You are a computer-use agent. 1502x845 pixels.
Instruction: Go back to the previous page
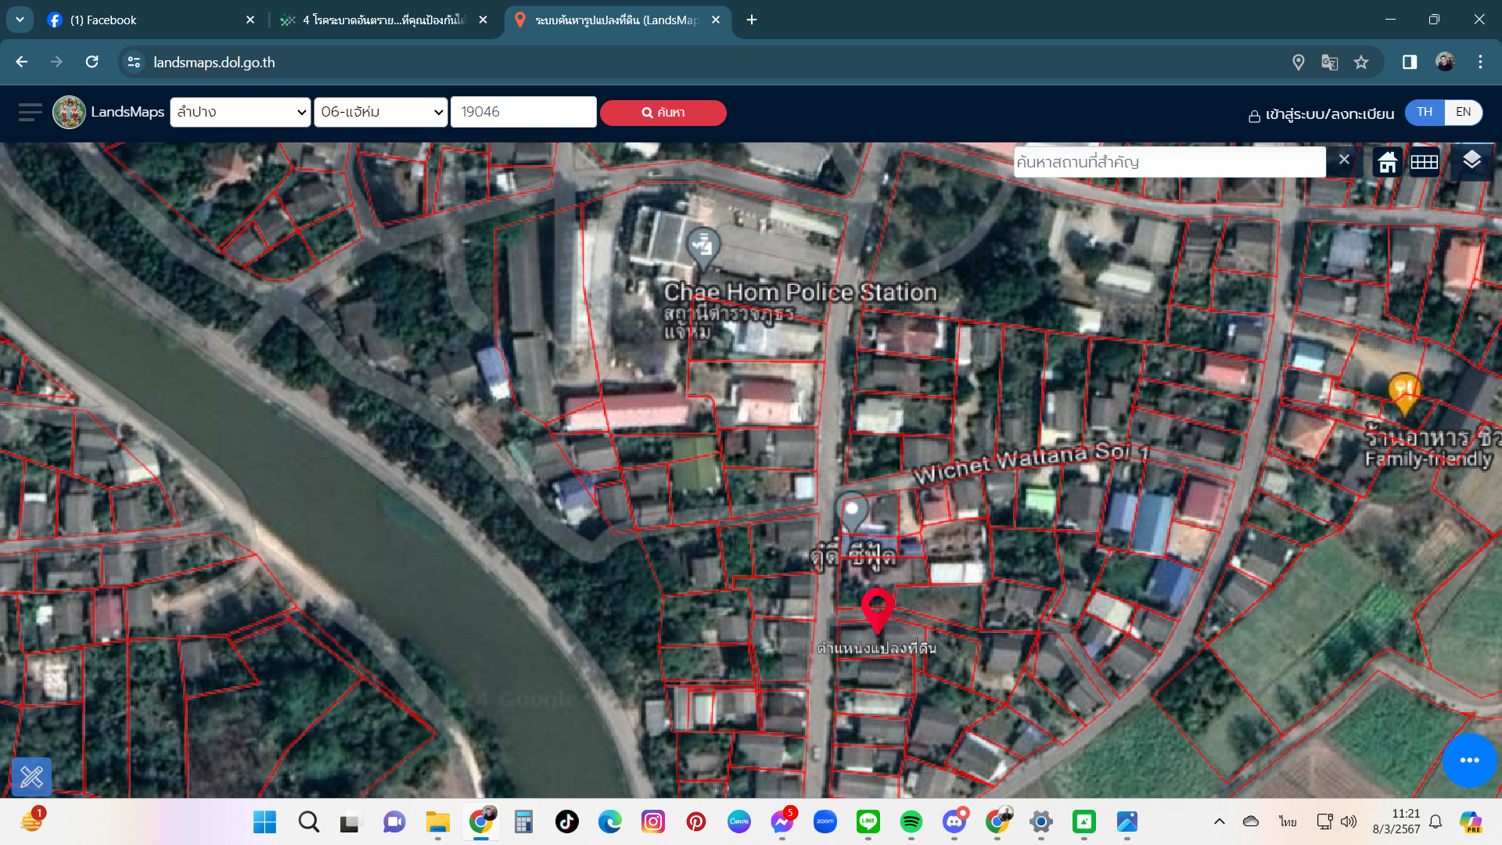click(22, 62)
